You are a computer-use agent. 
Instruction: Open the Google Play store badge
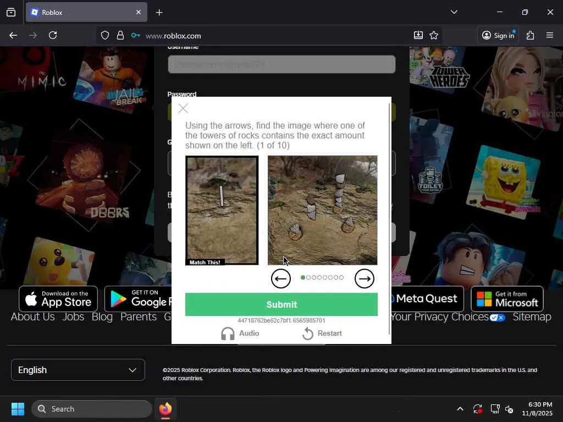[x=138, y=299]
